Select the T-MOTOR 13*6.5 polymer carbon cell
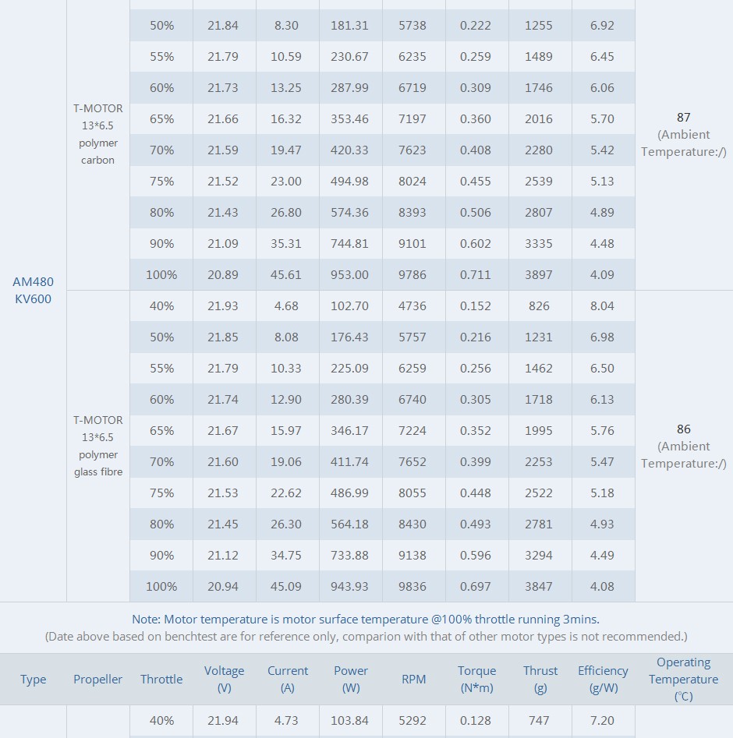Screen dimensions: 733x738 pyautogui.click(x=98, y=134)
